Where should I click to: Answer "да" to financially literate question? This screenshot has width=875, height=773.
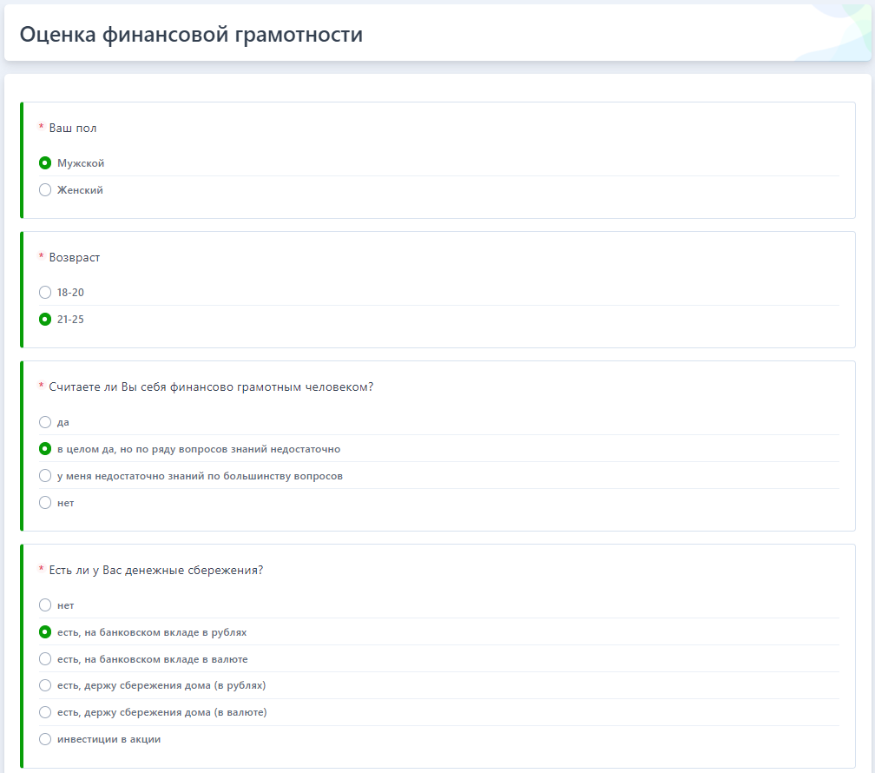pyautogui.click(x=45, y=422)
